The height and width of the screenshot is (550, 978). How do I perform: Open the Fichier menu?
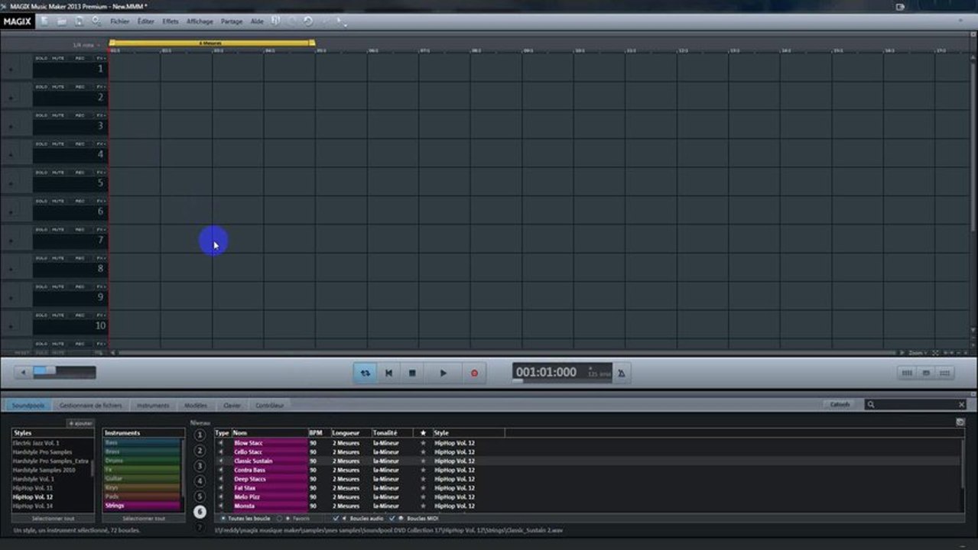pyautogui.click(x=120, y=21)
